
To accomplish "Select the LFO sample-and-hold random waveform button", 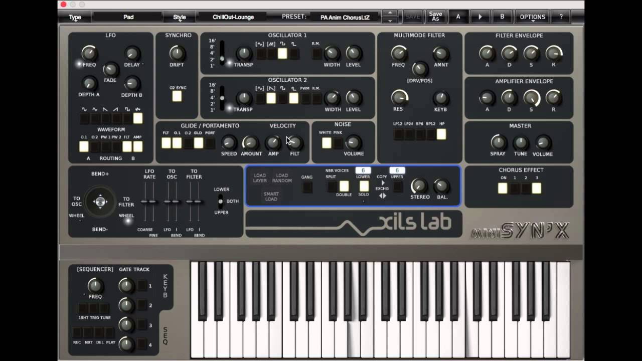I will tap(137, 118).
